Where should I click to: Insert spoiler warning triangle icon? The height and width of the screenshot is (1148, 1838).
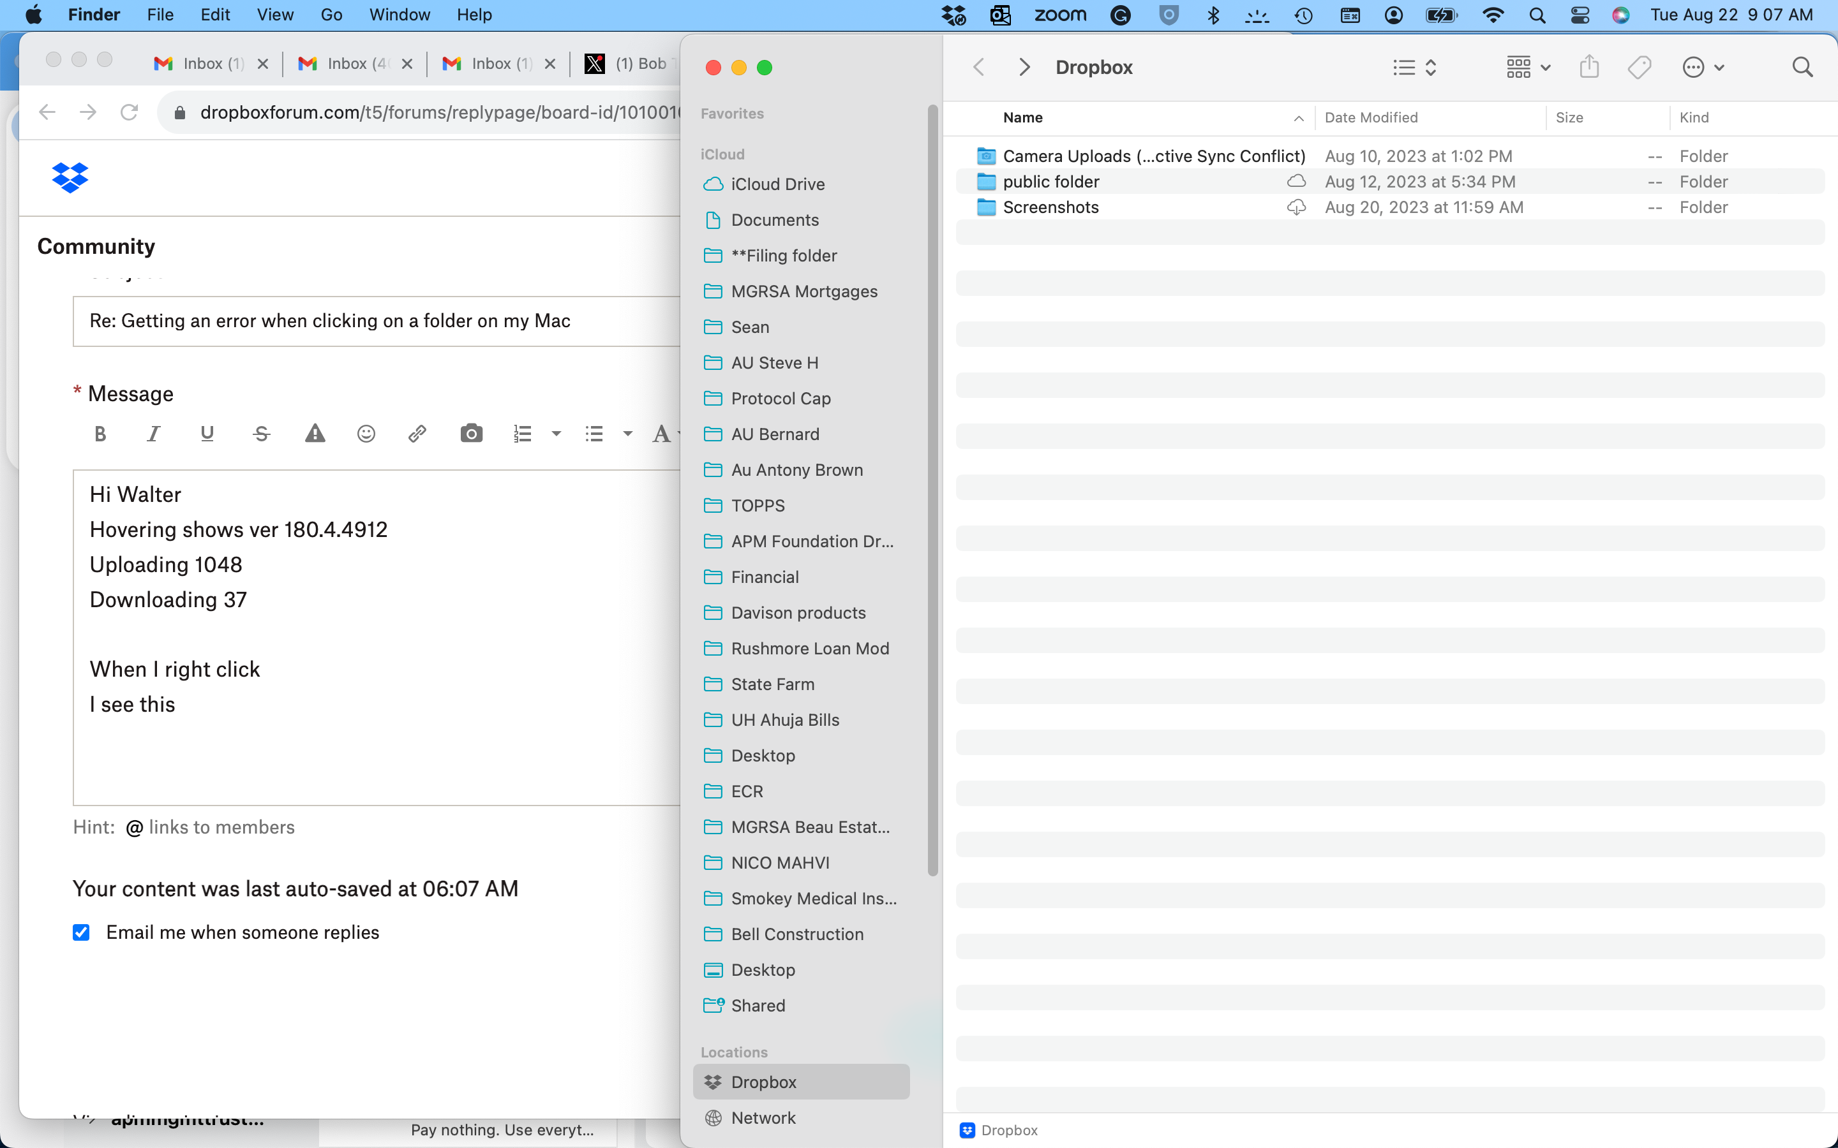315,434
